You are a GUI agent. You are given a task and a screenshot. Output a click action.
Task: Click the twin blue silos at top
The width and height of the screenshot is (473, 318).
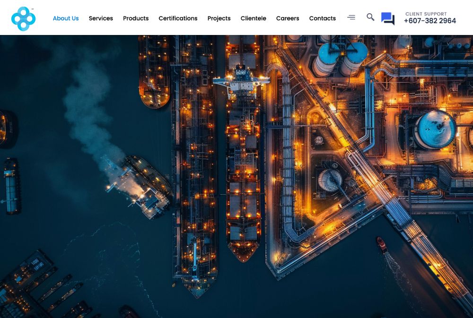pyautogui.click(x=340, y=58)
